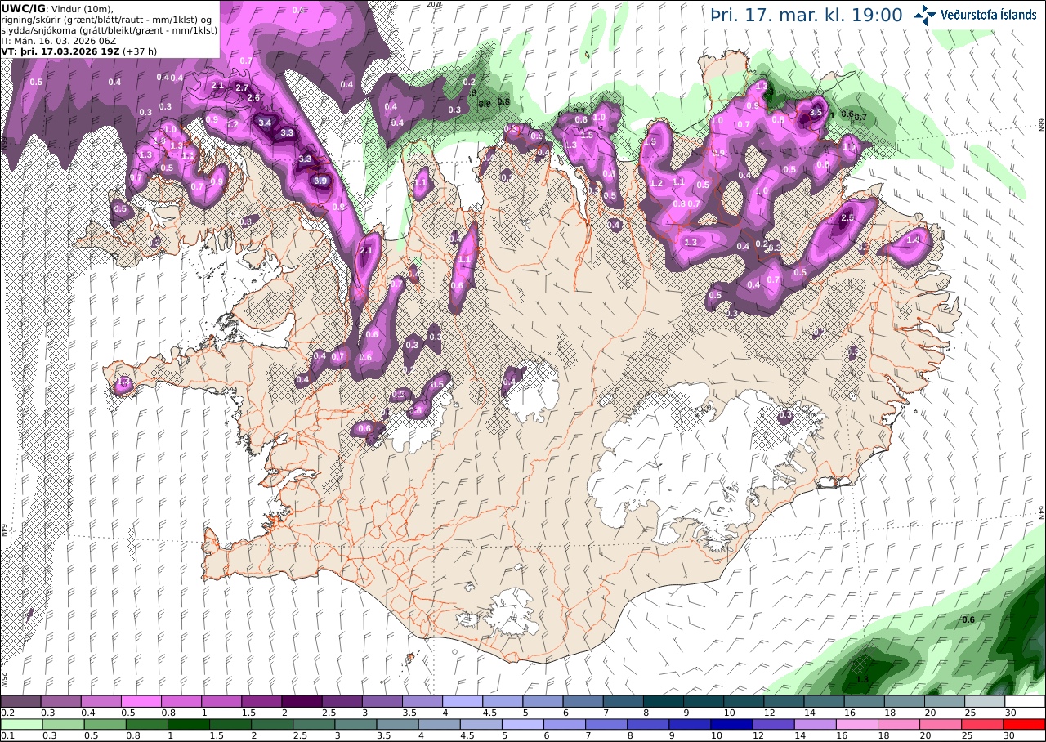The width and height of the screenshot is (1046, 742).
Task: Pick the rain-scale swatch labeled 0.3
Action: 63,724
